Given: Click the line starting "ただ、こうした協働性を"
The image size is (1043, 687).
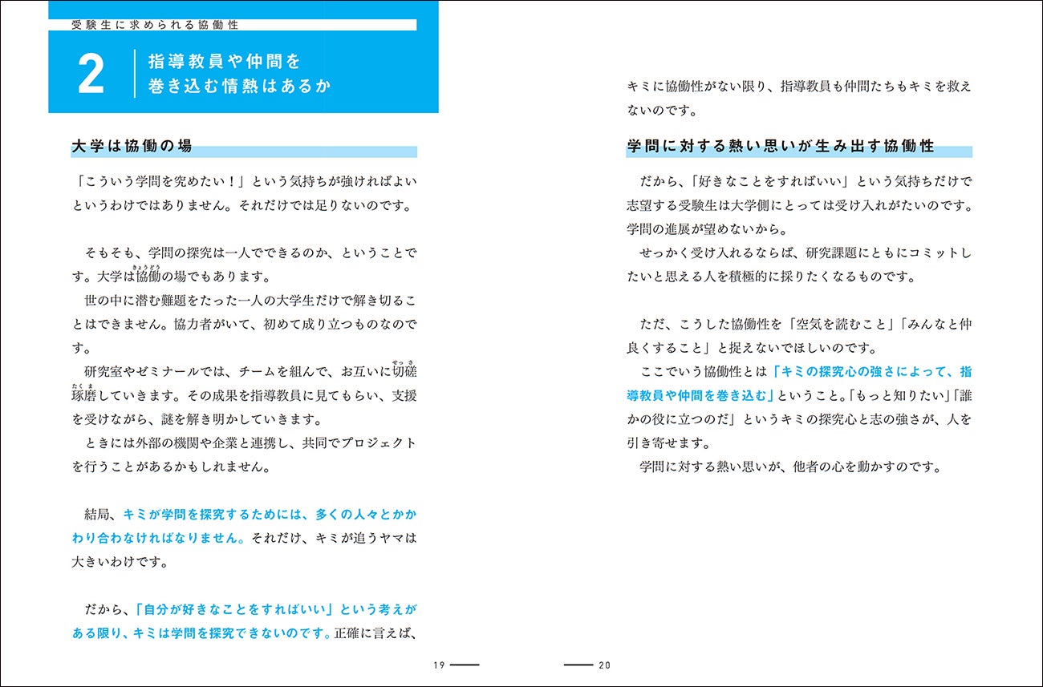Looking at the screenshot, I should coord(806,325).
